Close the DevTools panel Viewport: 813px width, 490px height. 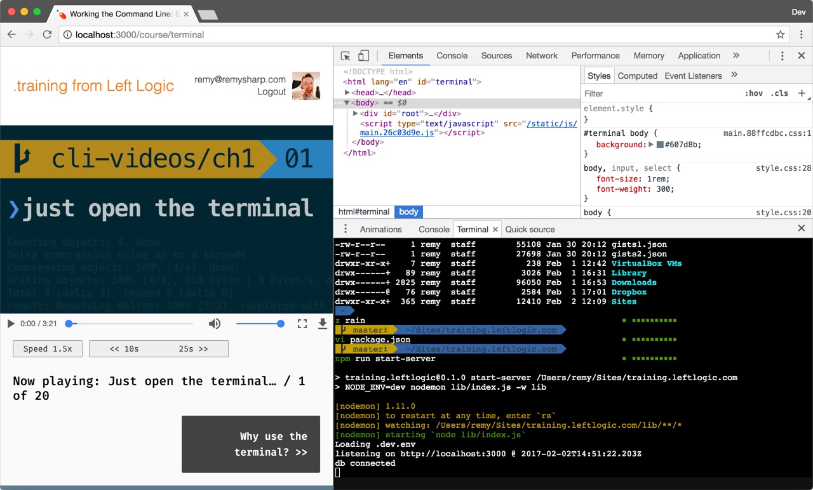pyautogui.click(x=802, y=56)
